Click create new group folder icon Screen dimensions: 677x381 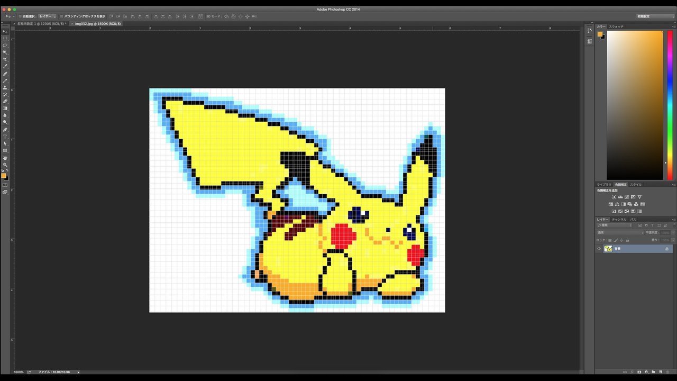(653, 372)
